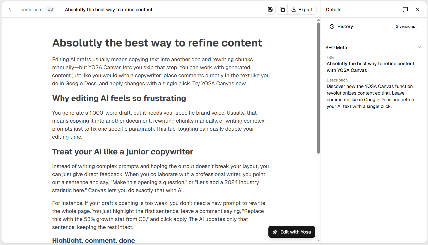The height and width of the screenshot is (245, 428).
Task: Select the SEO meta Title text
Action: click(370, 67)
